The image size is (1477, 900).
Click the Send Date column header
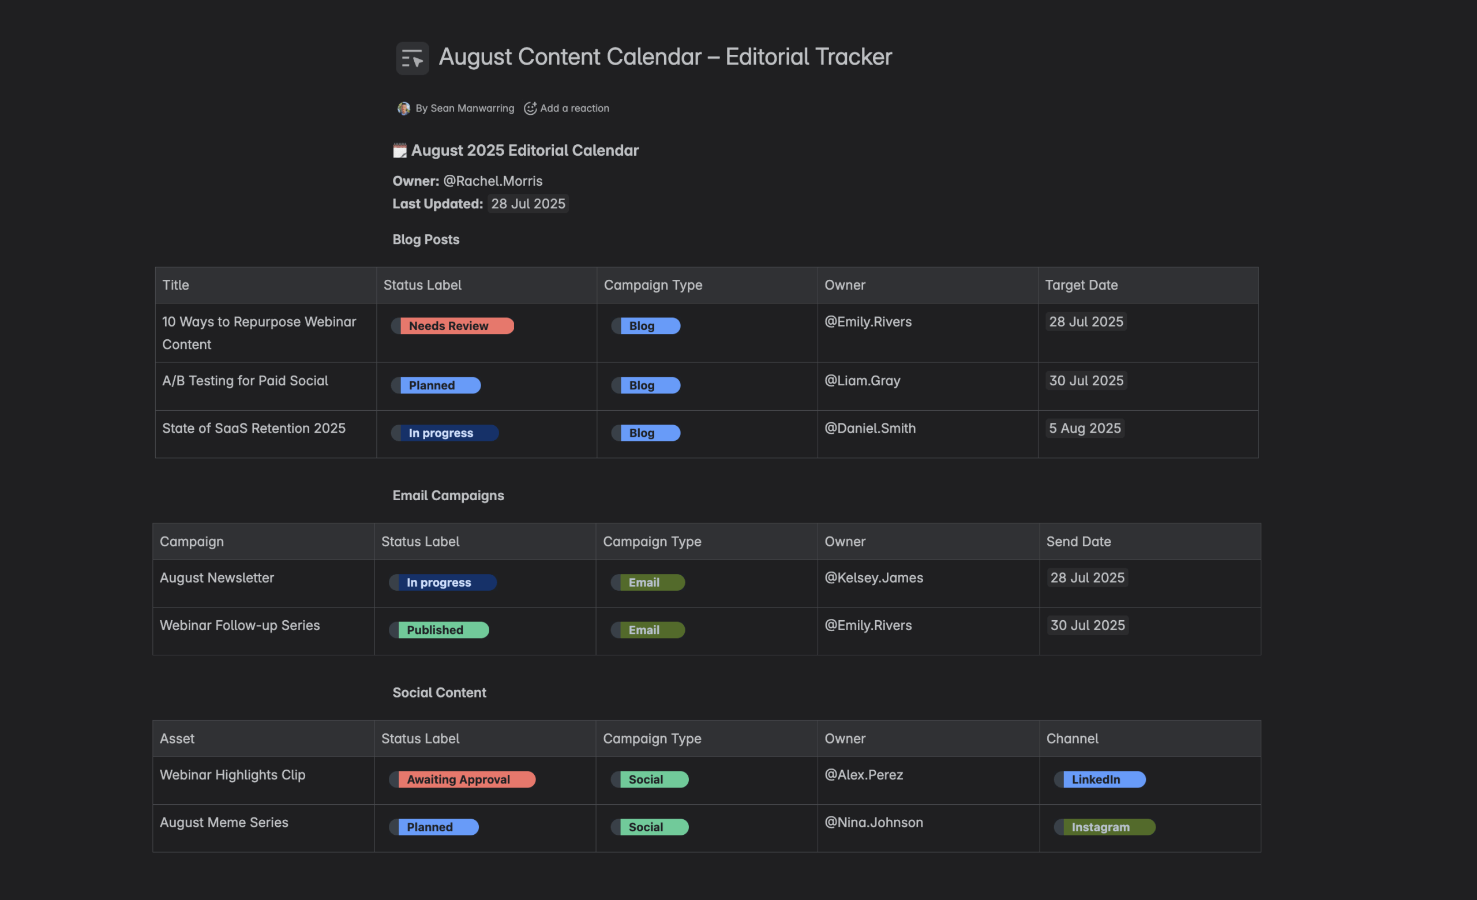1078,542
